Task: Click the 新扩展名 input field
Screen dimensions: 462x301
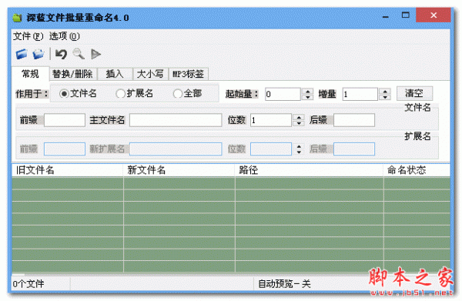Action: tap(176, 149)
